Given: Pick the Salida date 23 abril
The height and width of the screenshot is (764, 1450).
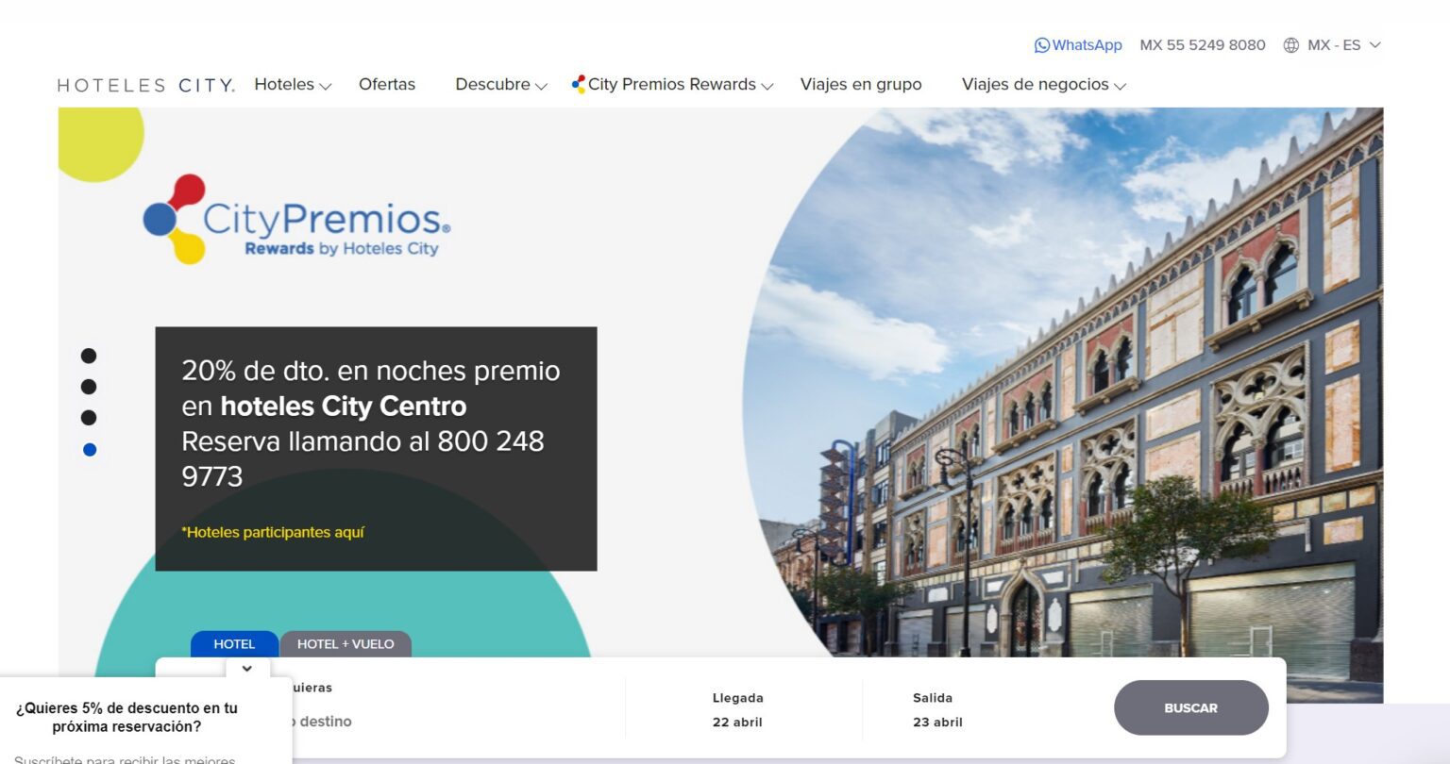Looking at the screenshot, I should click(x=937, y=710).
